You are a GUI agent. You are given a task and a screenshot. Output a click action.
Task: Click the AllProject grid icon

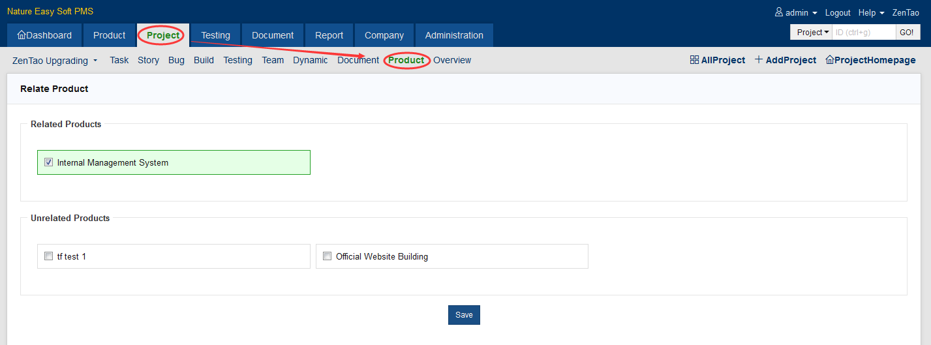coord(694,60)
